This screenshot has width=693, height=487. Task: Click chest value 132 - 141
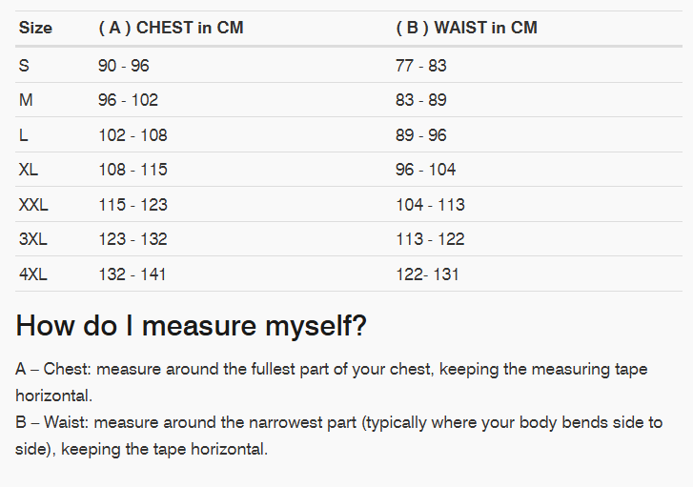(132, 274)
